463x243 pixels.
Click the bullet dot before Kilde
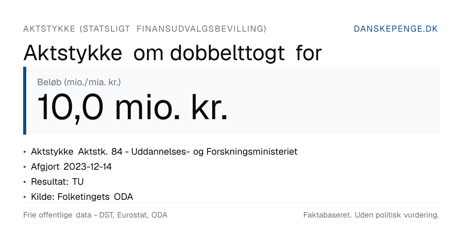[x=25, y=197]
